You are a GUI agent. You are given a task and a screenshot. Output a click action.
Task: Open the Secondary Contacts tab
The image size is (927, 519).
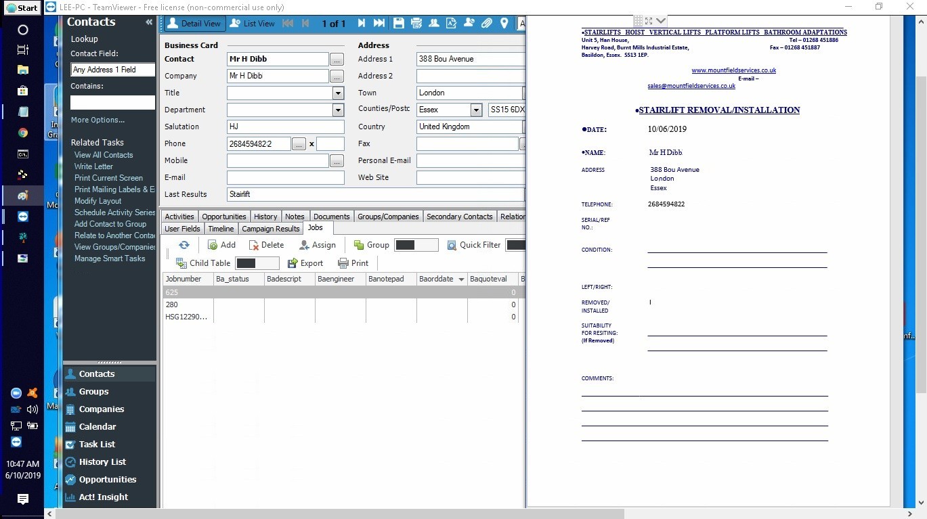[x=460, y=217]
